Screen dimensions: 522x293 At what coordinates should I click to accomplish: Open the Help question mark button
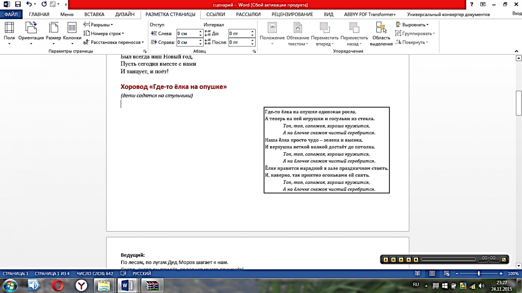472,4
